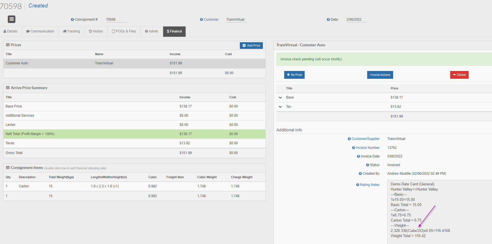Click help icon next to Status

coord(367,165)
